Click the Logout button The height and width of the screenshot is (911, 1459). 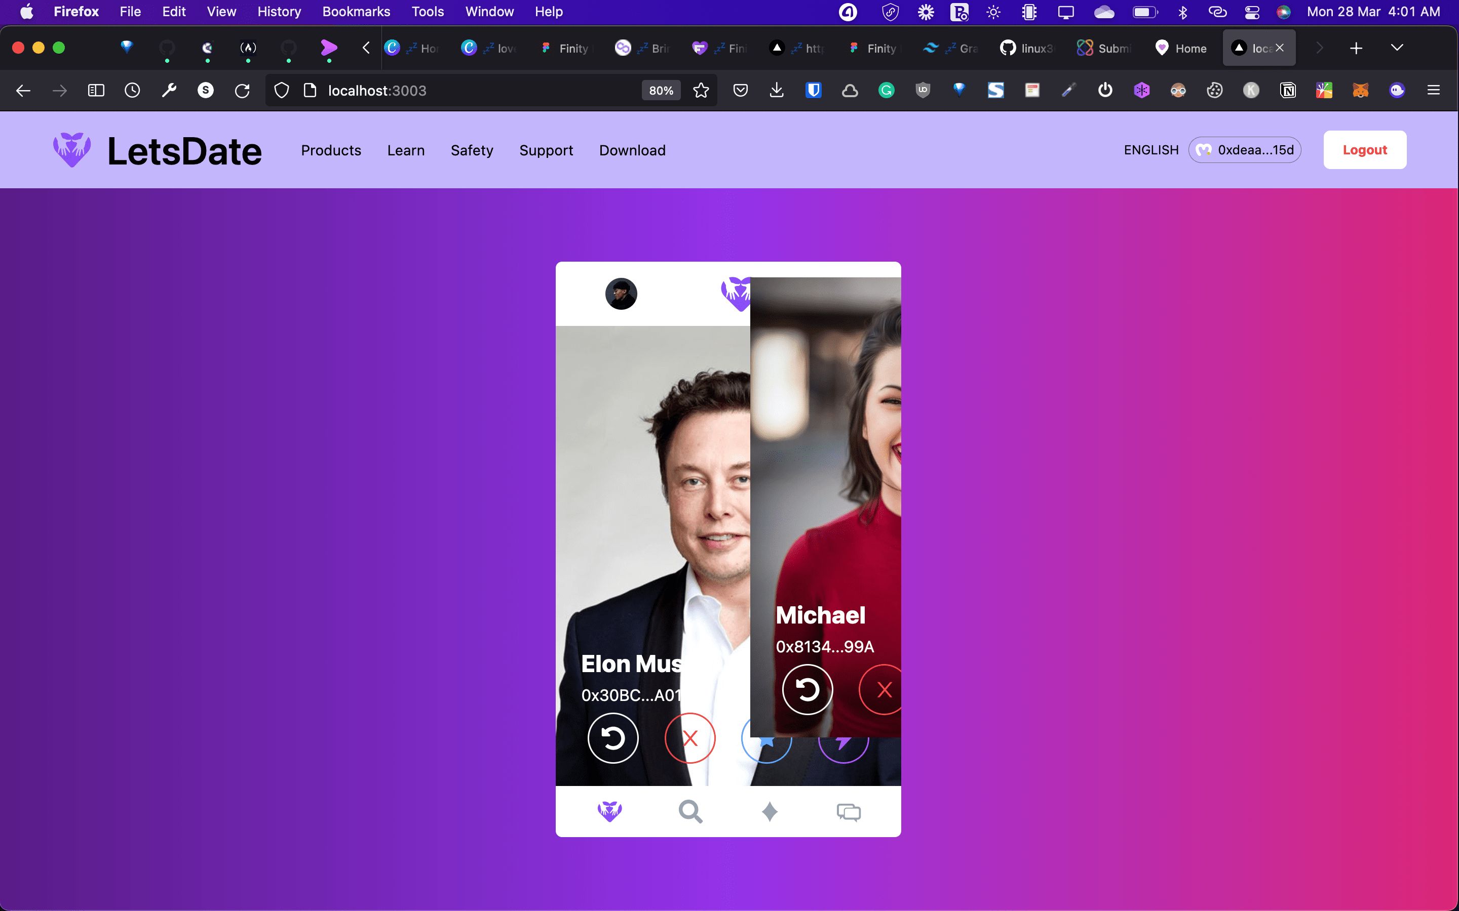click(1364, 150)
